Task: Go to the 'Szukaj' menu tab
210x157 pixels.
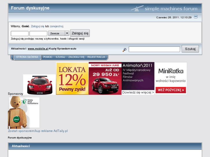Action: pyautogui.click(x=60, y=57)
